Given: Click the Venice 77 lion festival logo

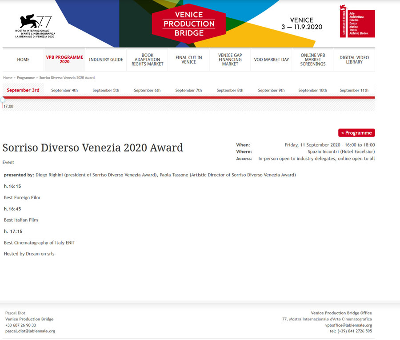Looking at the screenshot, I should 35,26.
